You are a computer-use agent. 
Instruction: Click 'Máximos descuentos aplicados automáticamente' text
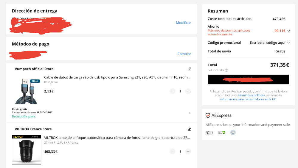tap(229, 32)
